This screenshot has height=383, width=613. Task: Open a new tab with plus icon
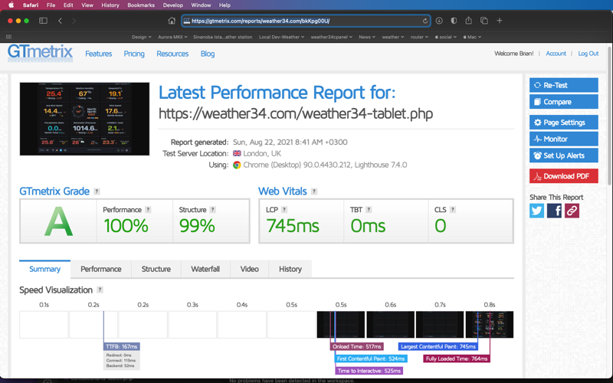tap(500, 21)
